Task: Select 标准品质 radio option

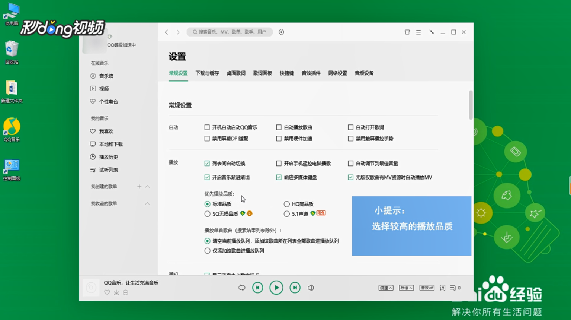Action: point(207,204)
